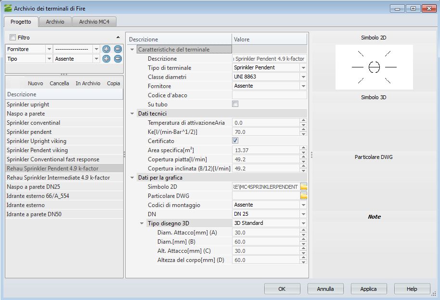Image resolution: width=440 pixels, height=300 pixels.
Task: Click the minus icon in the Fornitore filter row
Action: (x=118, y=49)
